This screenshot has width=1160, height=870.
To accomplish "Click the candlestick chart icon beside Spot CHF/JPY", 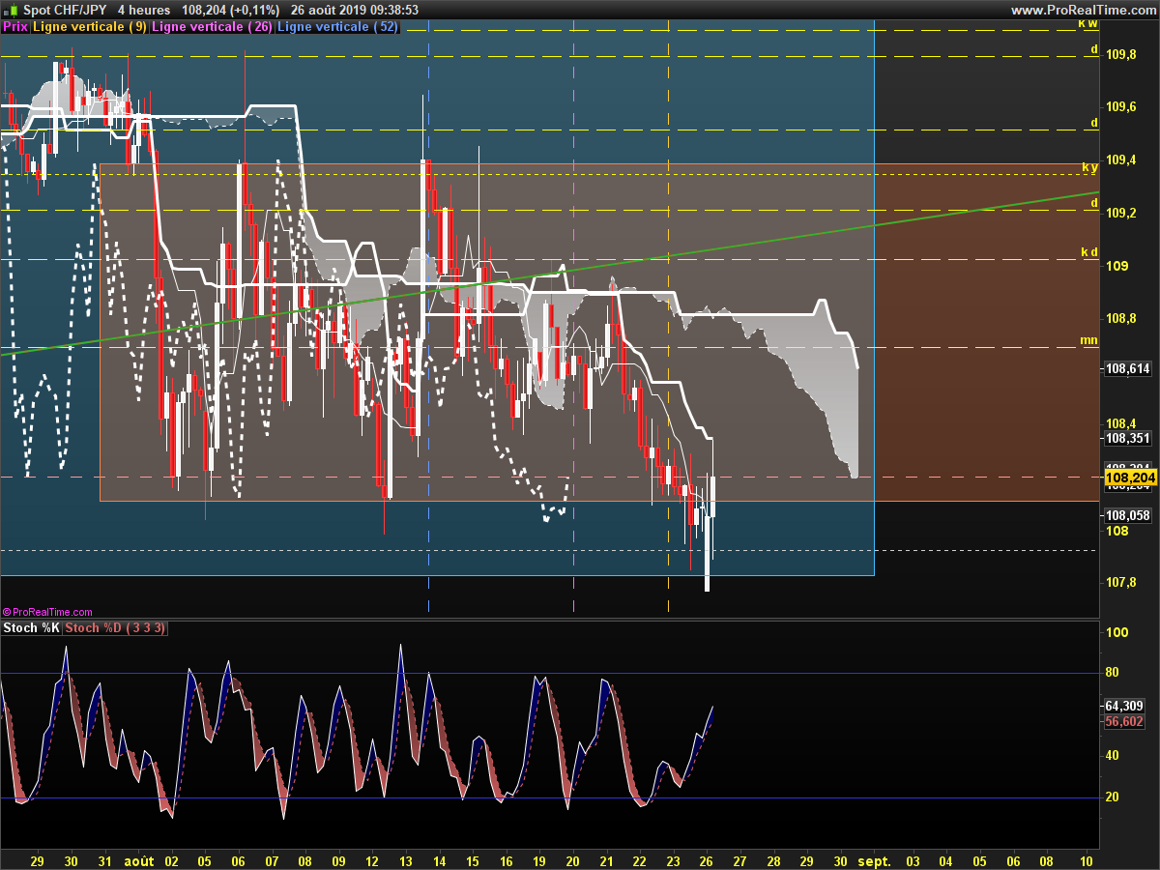I will click(x=10, y=10).
